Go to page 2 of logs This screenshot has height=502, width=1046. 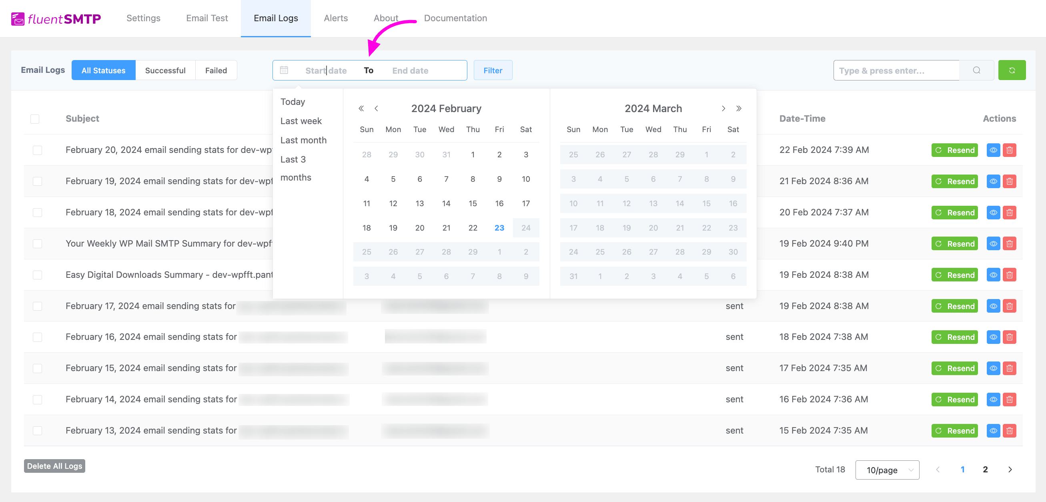point(985,470)
